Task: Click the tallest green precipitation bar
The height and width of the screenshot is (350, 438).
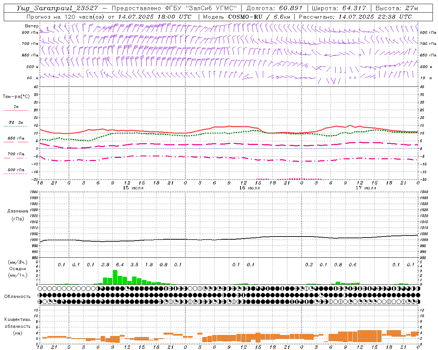Action: [x=115, y=277]
